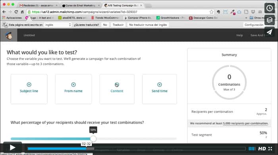Screen dimensions: 278x155
Task: Click the translate page icon
Action: pyautogui.click(x=5, y=25)
